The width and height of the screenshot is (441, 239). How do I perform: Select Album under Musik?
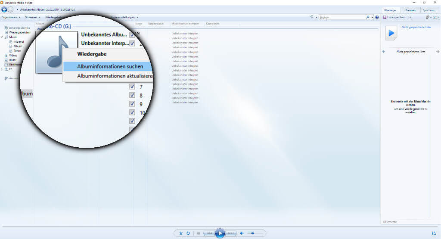16,46
